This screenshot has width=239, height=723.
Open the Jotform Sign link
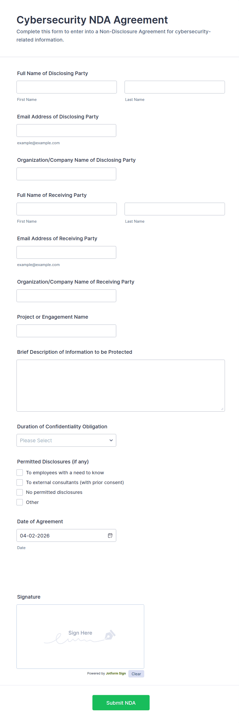(x=116, y=673)
